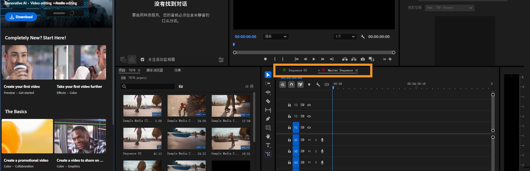Screen dimensions: 530x171
Task: Mute audio track A1
Action: pyautogui.click(x=309, y=140)
